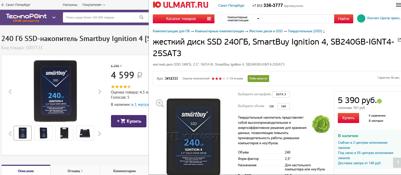Select the second product thumbnail image
The width and height of the screenshot is (401, 175).
[43, 133]
